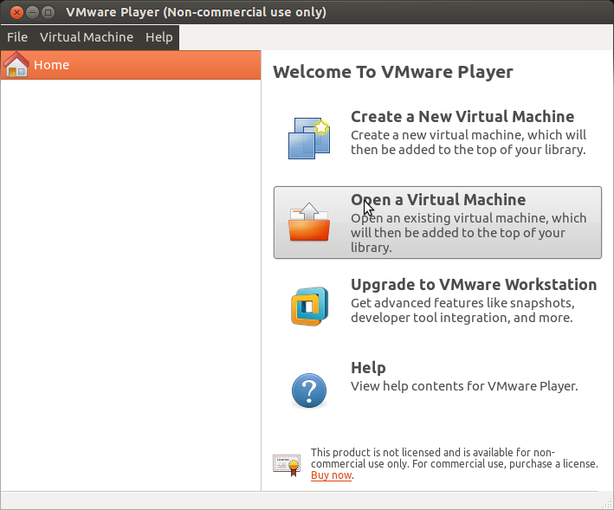Screen dimensions: 614x510
Task: Click the 'Create a New Virtual Machine' heading
Action: click(x=462, y=117)
